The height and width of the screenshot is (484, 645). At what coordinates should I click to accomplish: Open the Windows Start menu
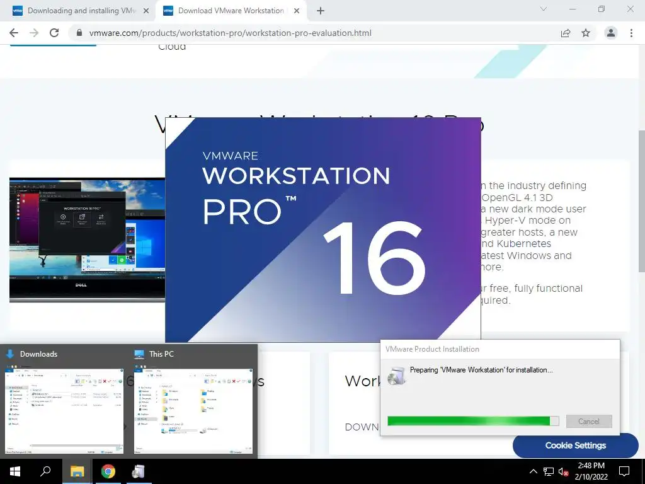point(15,471)
